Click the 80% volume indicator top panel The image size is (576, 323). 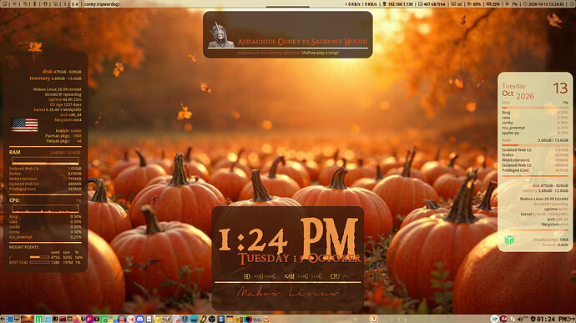pos(474,4)
